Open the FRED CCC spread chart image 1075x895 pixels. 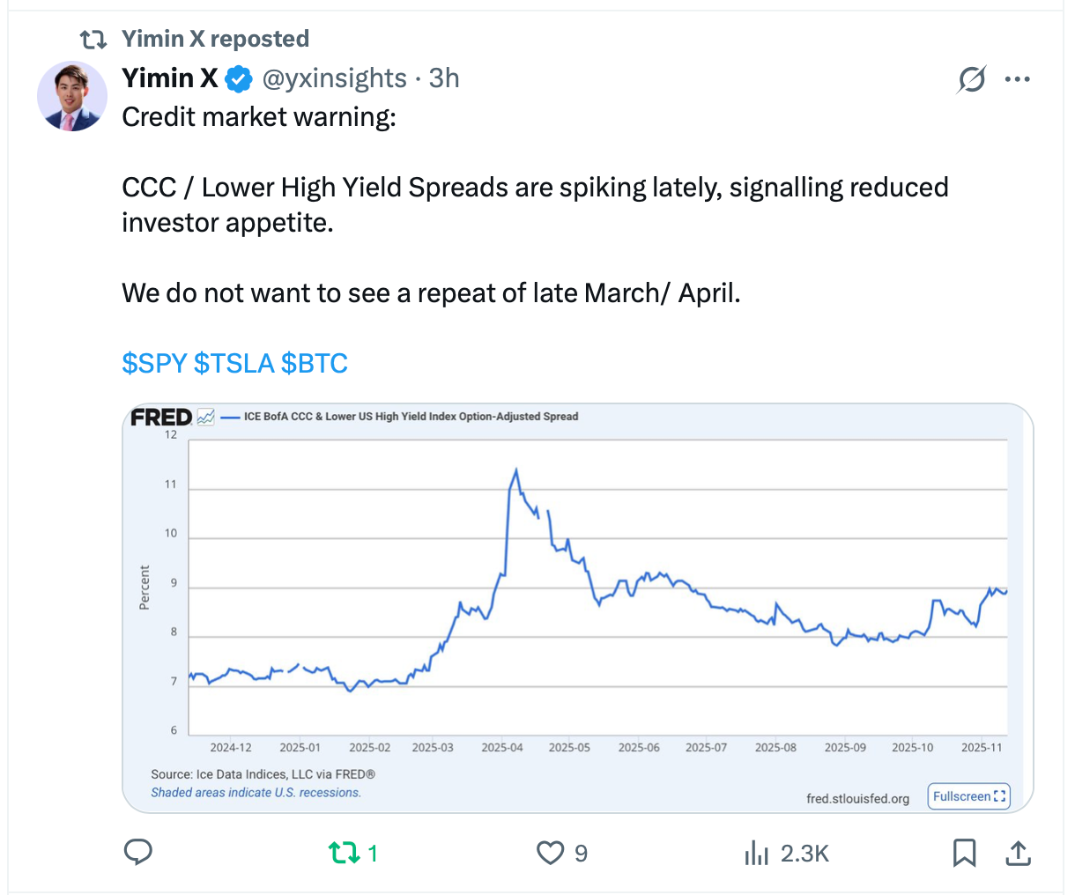[x=577, y=608]
